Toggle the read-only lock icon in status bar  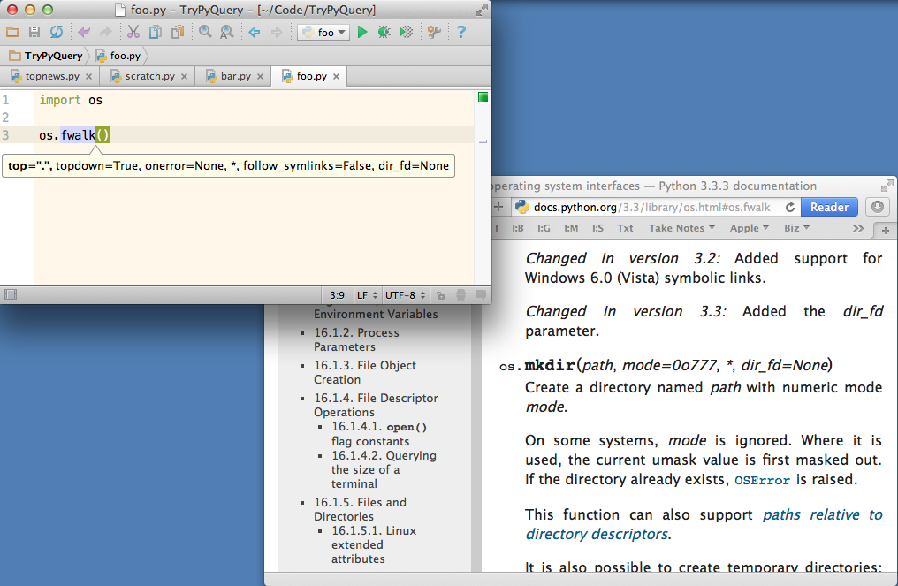440,295
